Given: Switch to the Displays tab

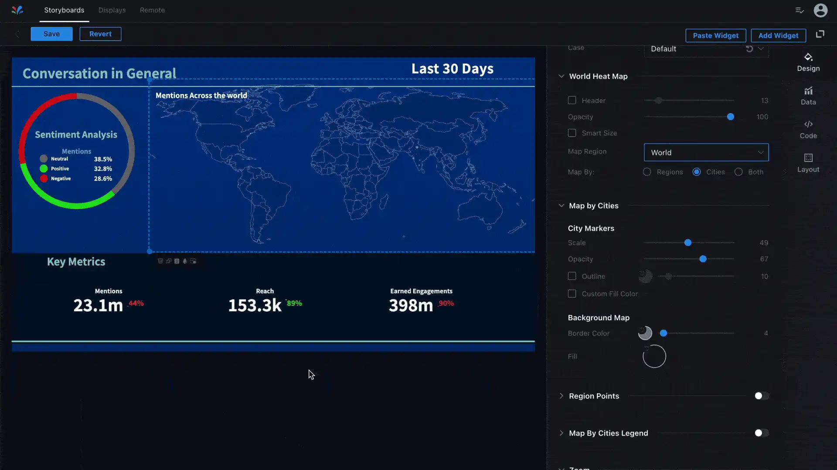Looking at the screenshot, I should [112, 10].
